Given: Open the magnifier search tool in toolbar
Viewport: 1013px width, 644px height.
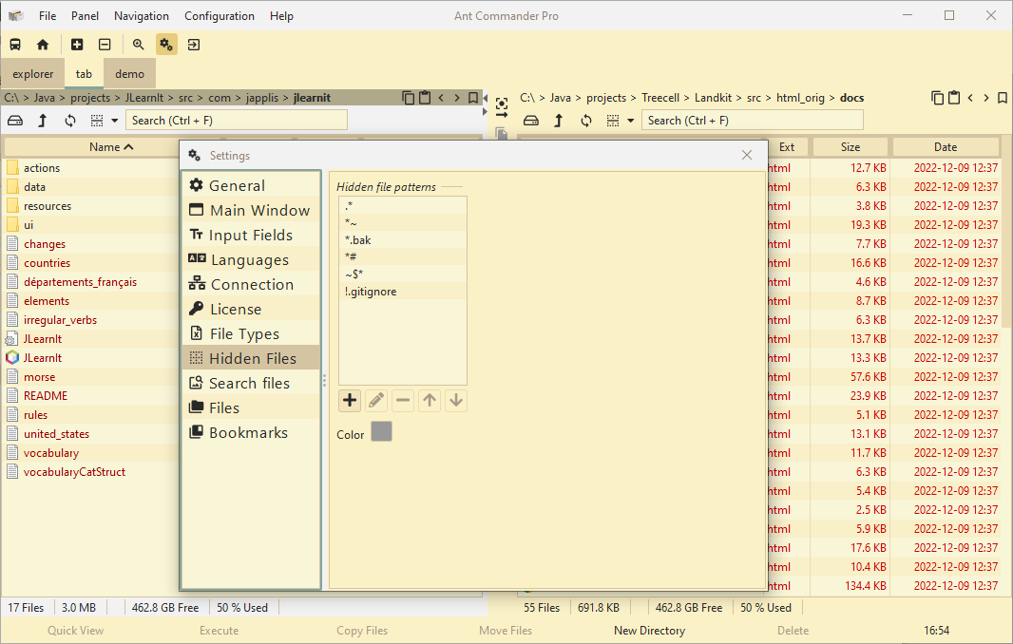Looking at the screenshot, I should pyautogui.click(x=138, y=45).
